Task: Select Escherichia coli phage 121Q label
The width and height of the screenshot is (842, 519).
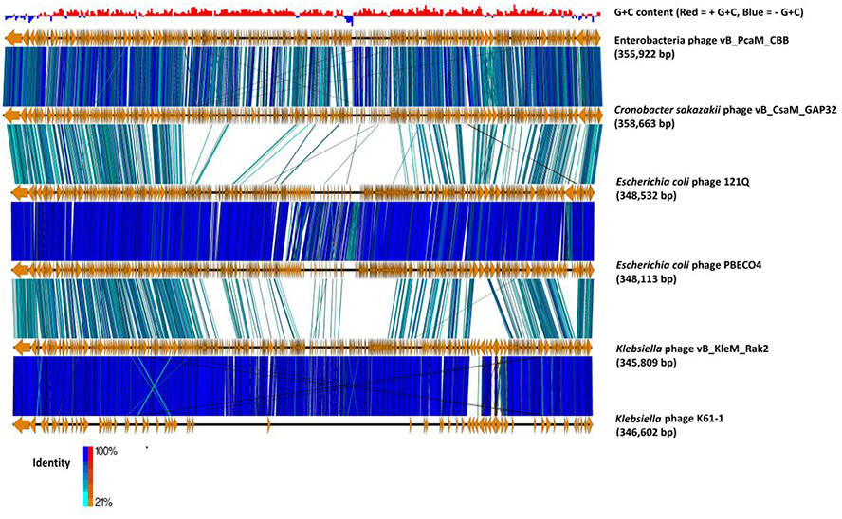Action: 683,182
